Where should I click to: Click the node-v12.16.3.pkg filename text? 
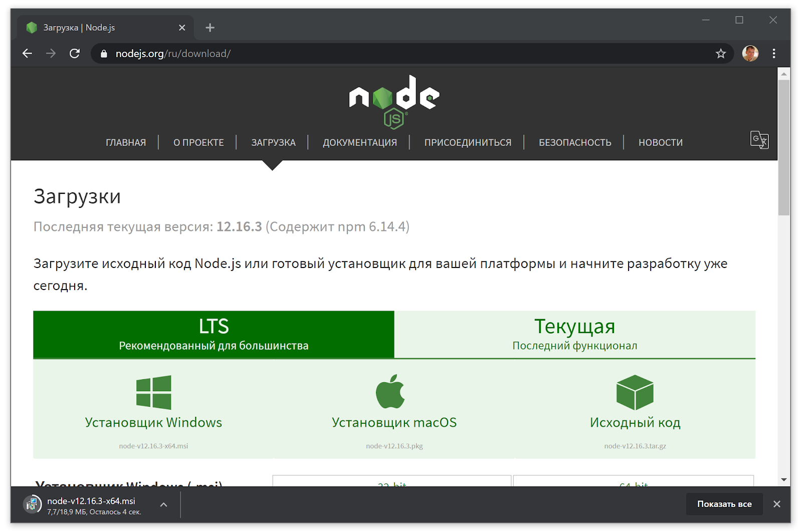(394, 446)
